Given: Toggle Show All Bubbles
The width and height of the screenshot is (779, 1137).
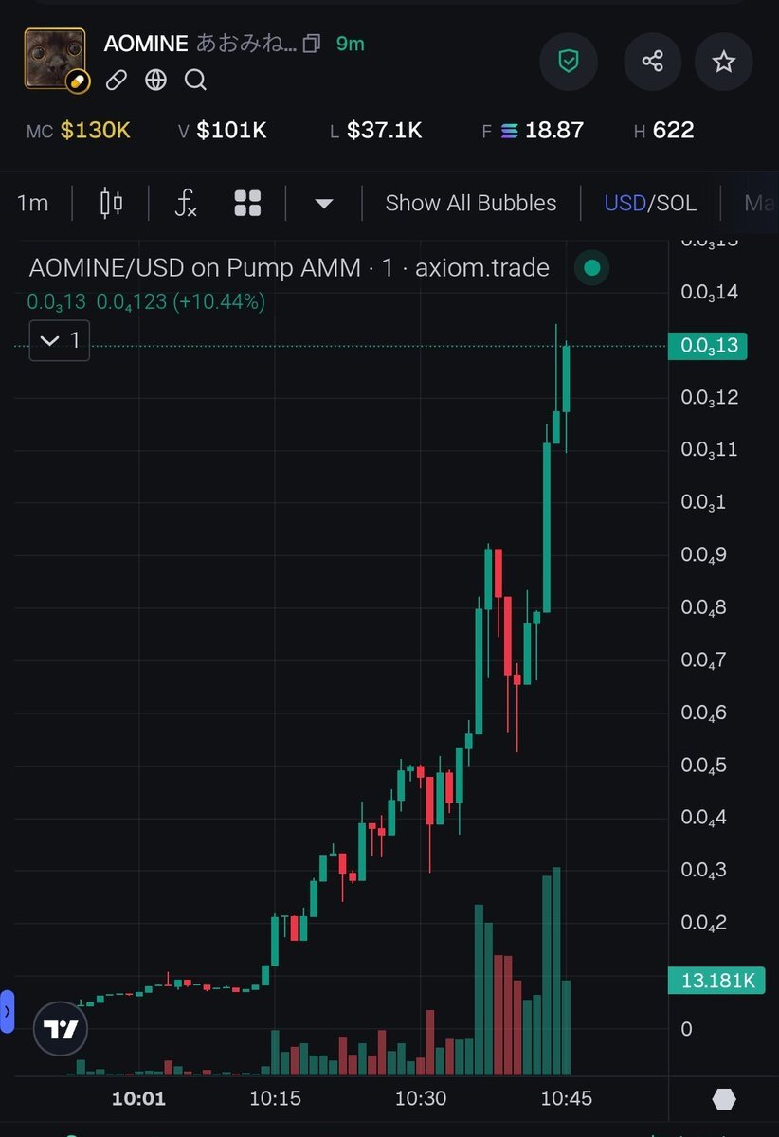Looking at the screenshot, I should (471, 203).
